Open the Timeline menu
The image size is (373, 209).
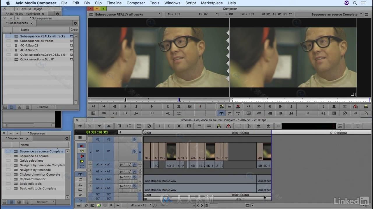(114, 3)
